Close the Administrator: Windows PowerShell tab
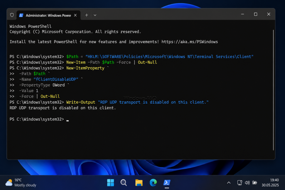This screenshot has height=190, width=285. [x=75, y=16]
